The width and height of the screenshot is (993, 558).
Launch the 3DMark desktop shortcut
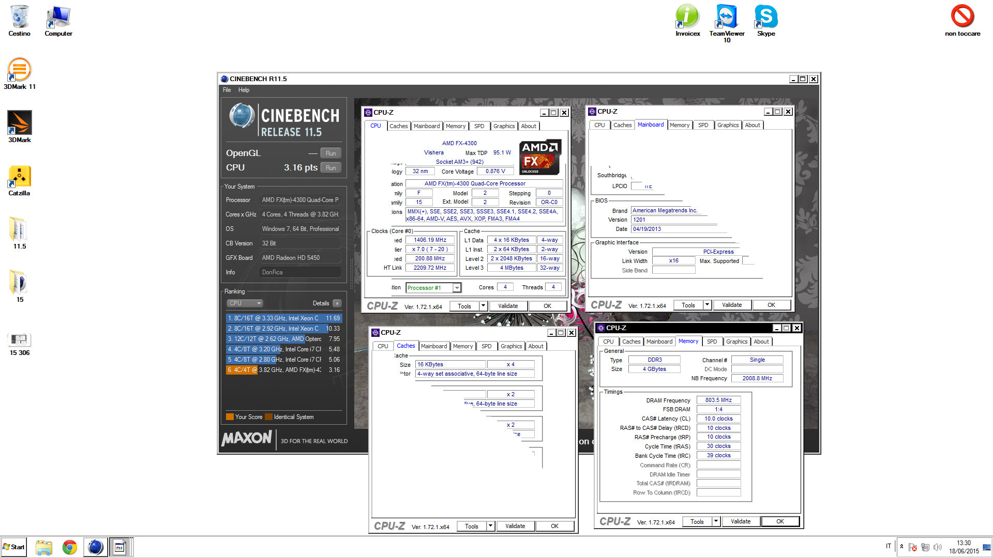click(20, 127)
